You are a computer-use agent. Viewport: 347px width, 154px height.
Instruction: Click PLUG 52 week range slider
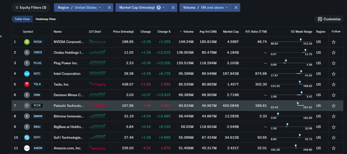point(291,63)
